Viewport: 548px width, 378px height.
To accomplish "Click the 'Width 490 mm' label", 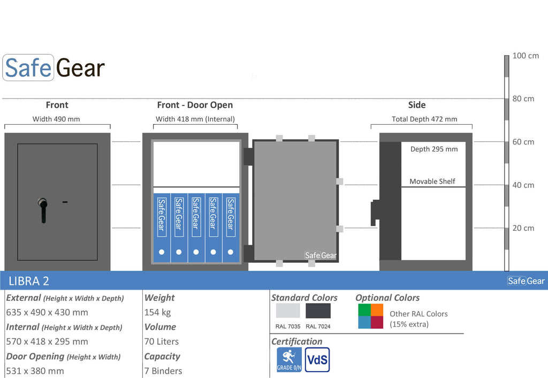I will (56, 119).
